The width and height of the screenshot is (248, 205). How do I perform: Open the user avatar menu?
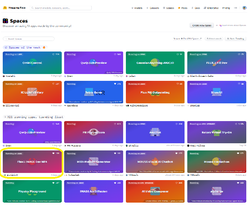244,8
